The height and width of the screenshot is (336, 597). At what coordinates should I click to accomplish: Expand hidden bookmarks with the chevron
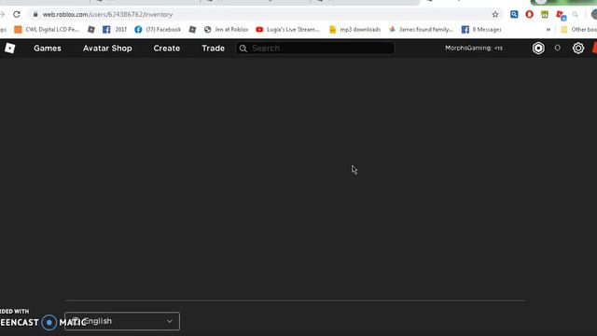[548, 29]
